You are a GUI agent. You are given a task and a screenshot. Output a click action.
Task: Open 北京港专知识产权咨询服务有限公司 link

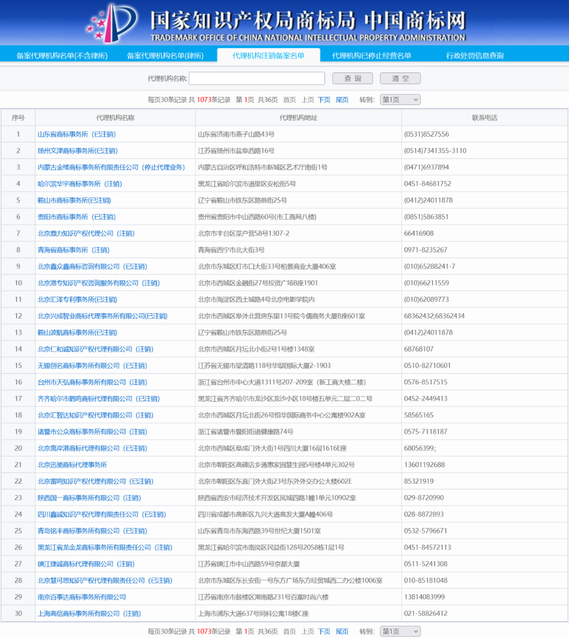point(99,283)
